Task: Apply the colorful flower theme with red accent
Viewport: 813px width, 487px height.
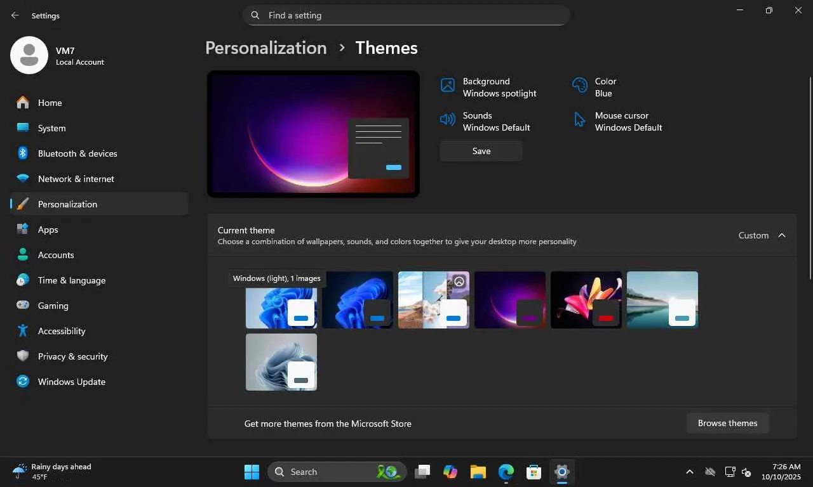Action: point(586,300)
